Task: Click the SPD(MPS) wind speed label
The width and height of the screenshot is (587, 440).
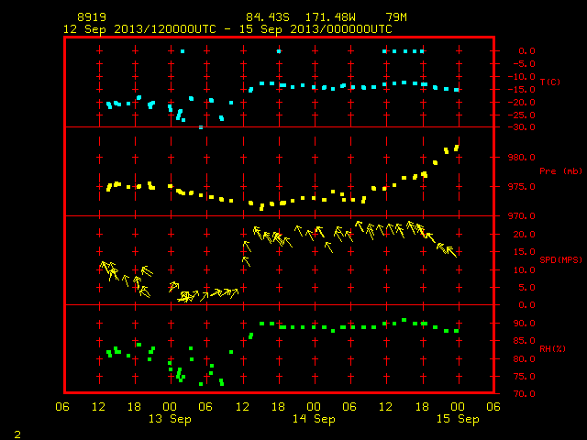Action: click(560, 259)
